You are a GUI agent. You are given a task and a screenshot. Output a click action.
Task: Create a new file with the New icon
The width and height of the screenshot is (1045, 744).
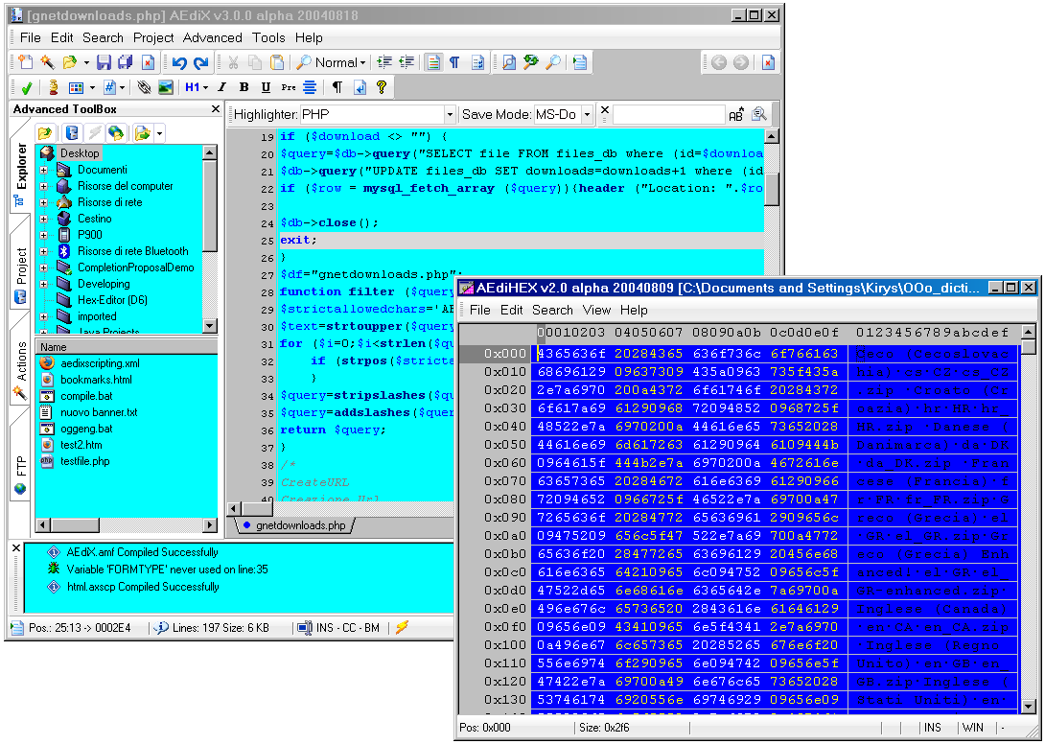[x=25, y=62]
